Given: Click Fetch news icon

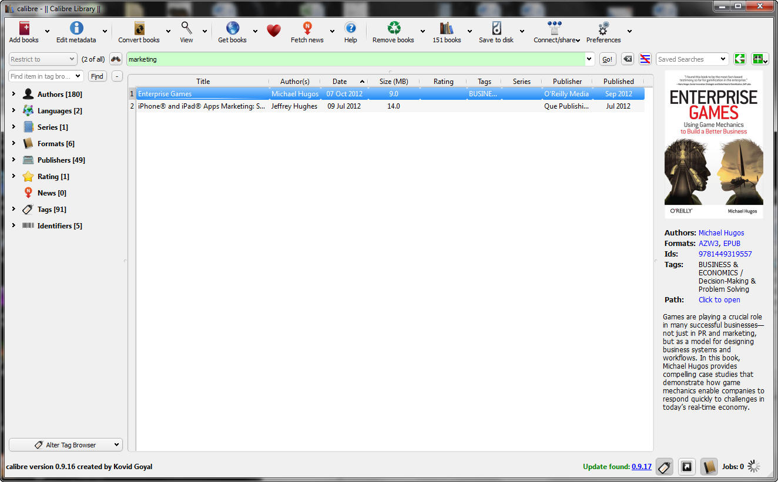Looking at the screenshot, I should 307,28.
